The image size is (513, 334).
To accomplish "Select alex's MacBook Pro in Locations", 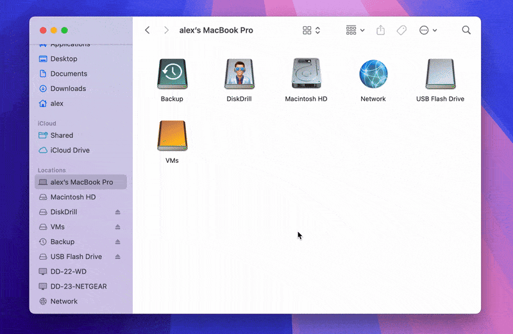I will pyautogui.click(x=81, y=182).
